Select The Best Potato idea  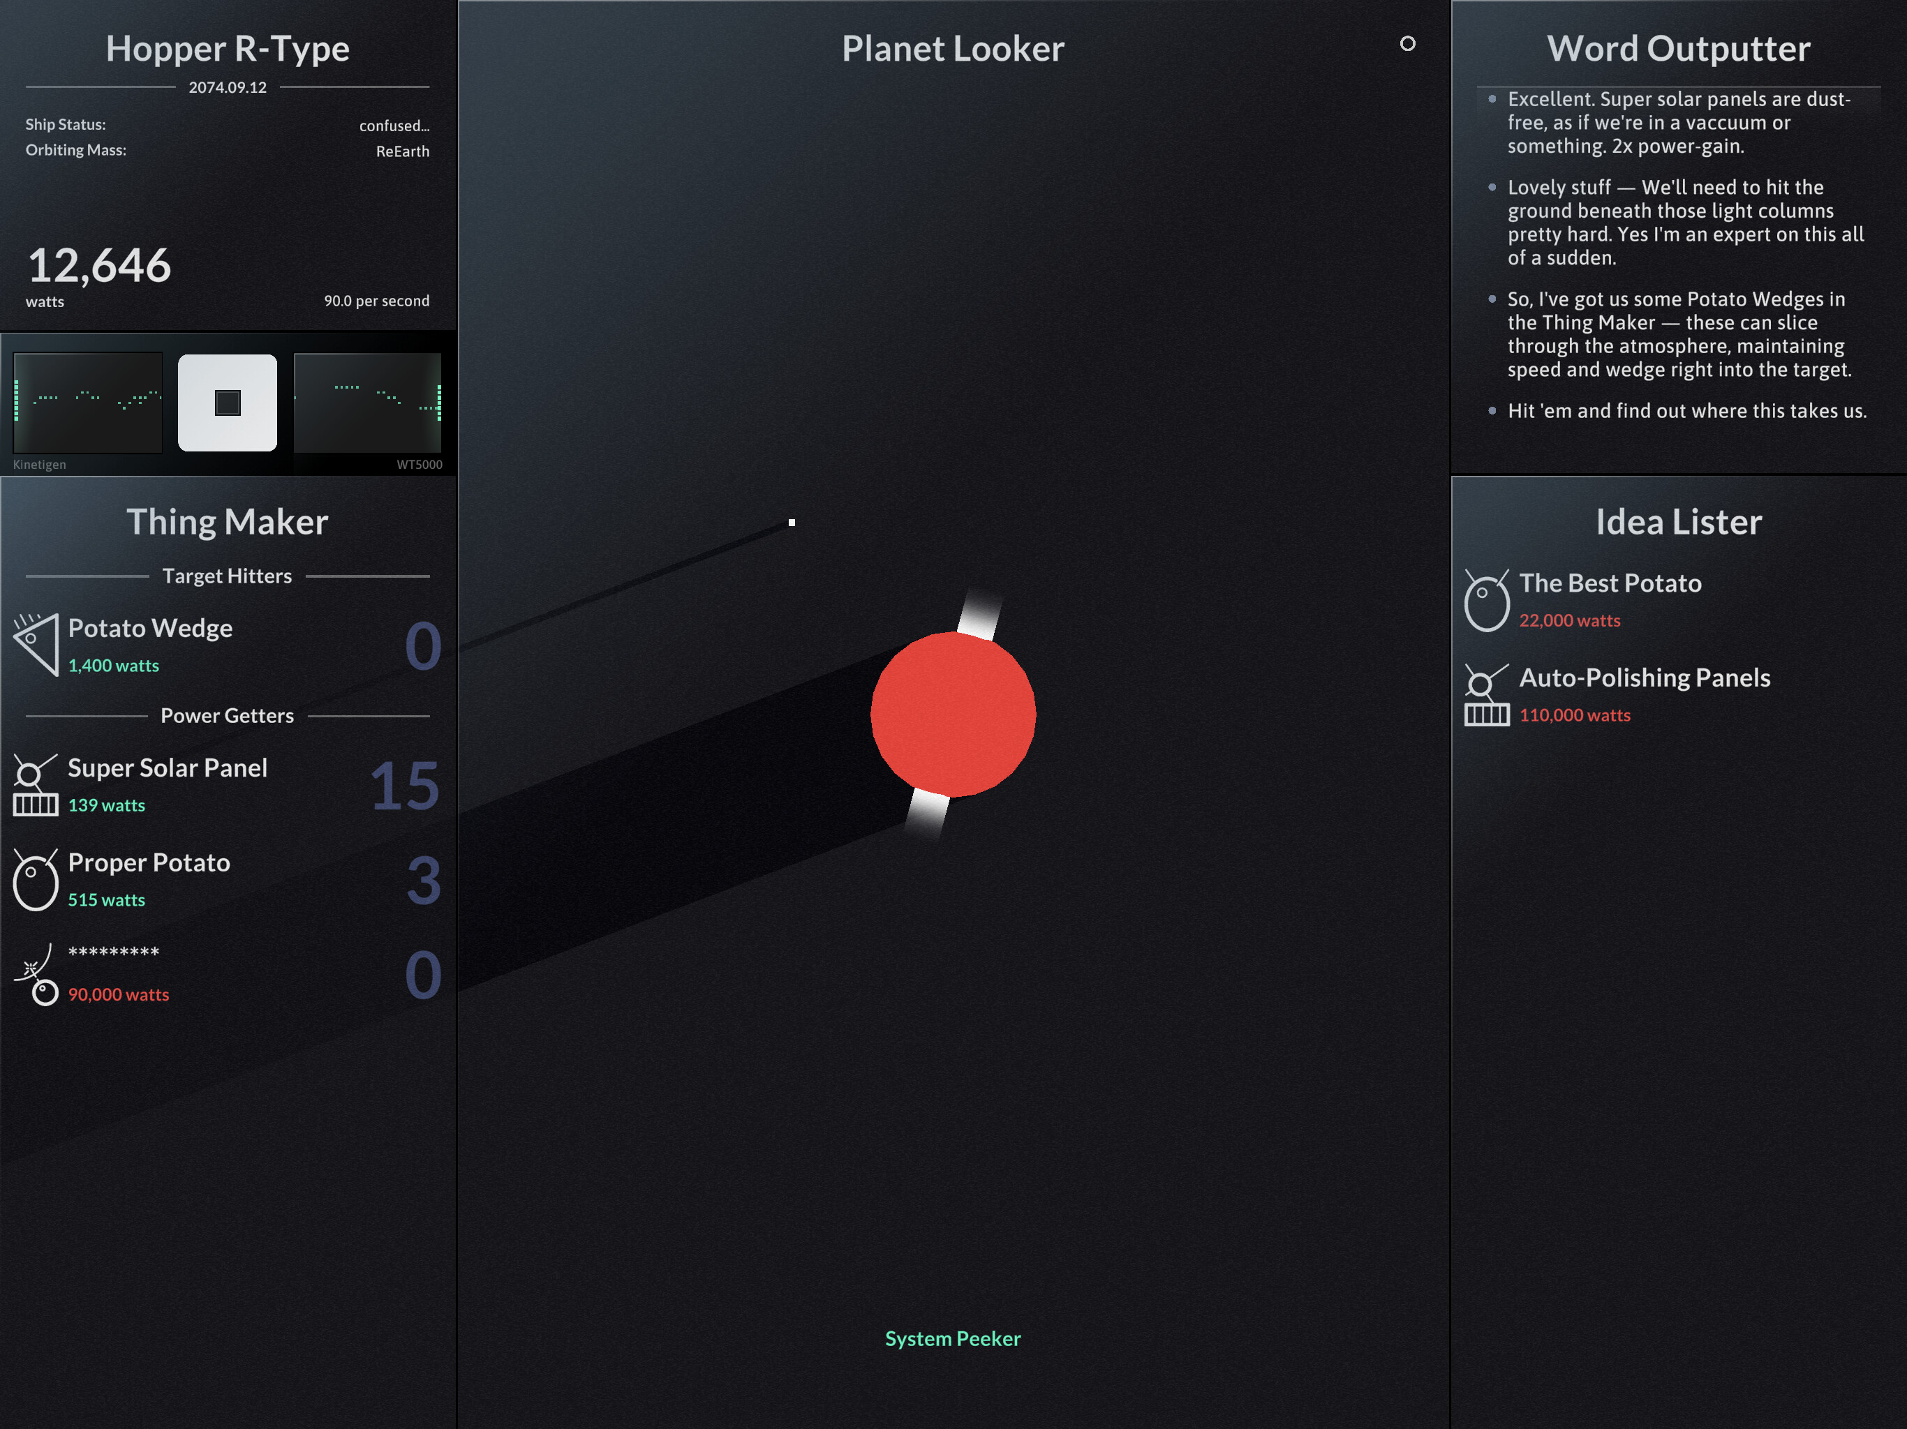pos(1610,583)
